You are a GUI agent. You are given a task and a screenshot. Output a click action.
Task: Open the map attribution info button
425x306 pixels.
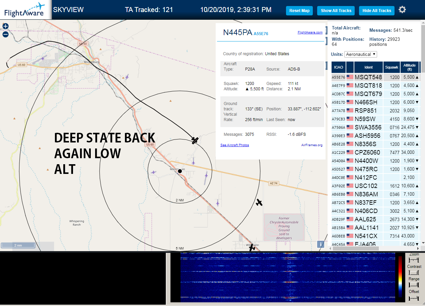click(321, 244)
